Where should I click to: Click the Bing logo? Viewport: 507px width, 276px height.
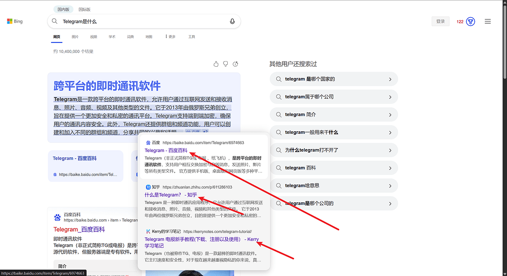click(x=14, y=21)
